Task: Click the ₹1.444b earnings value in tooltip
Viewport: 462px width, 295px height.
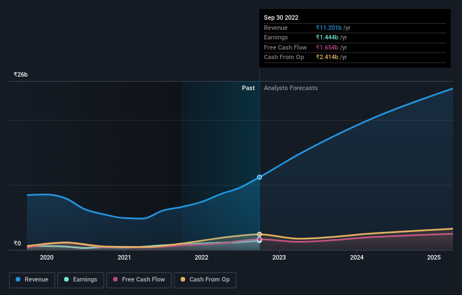Action: point(327,37)
